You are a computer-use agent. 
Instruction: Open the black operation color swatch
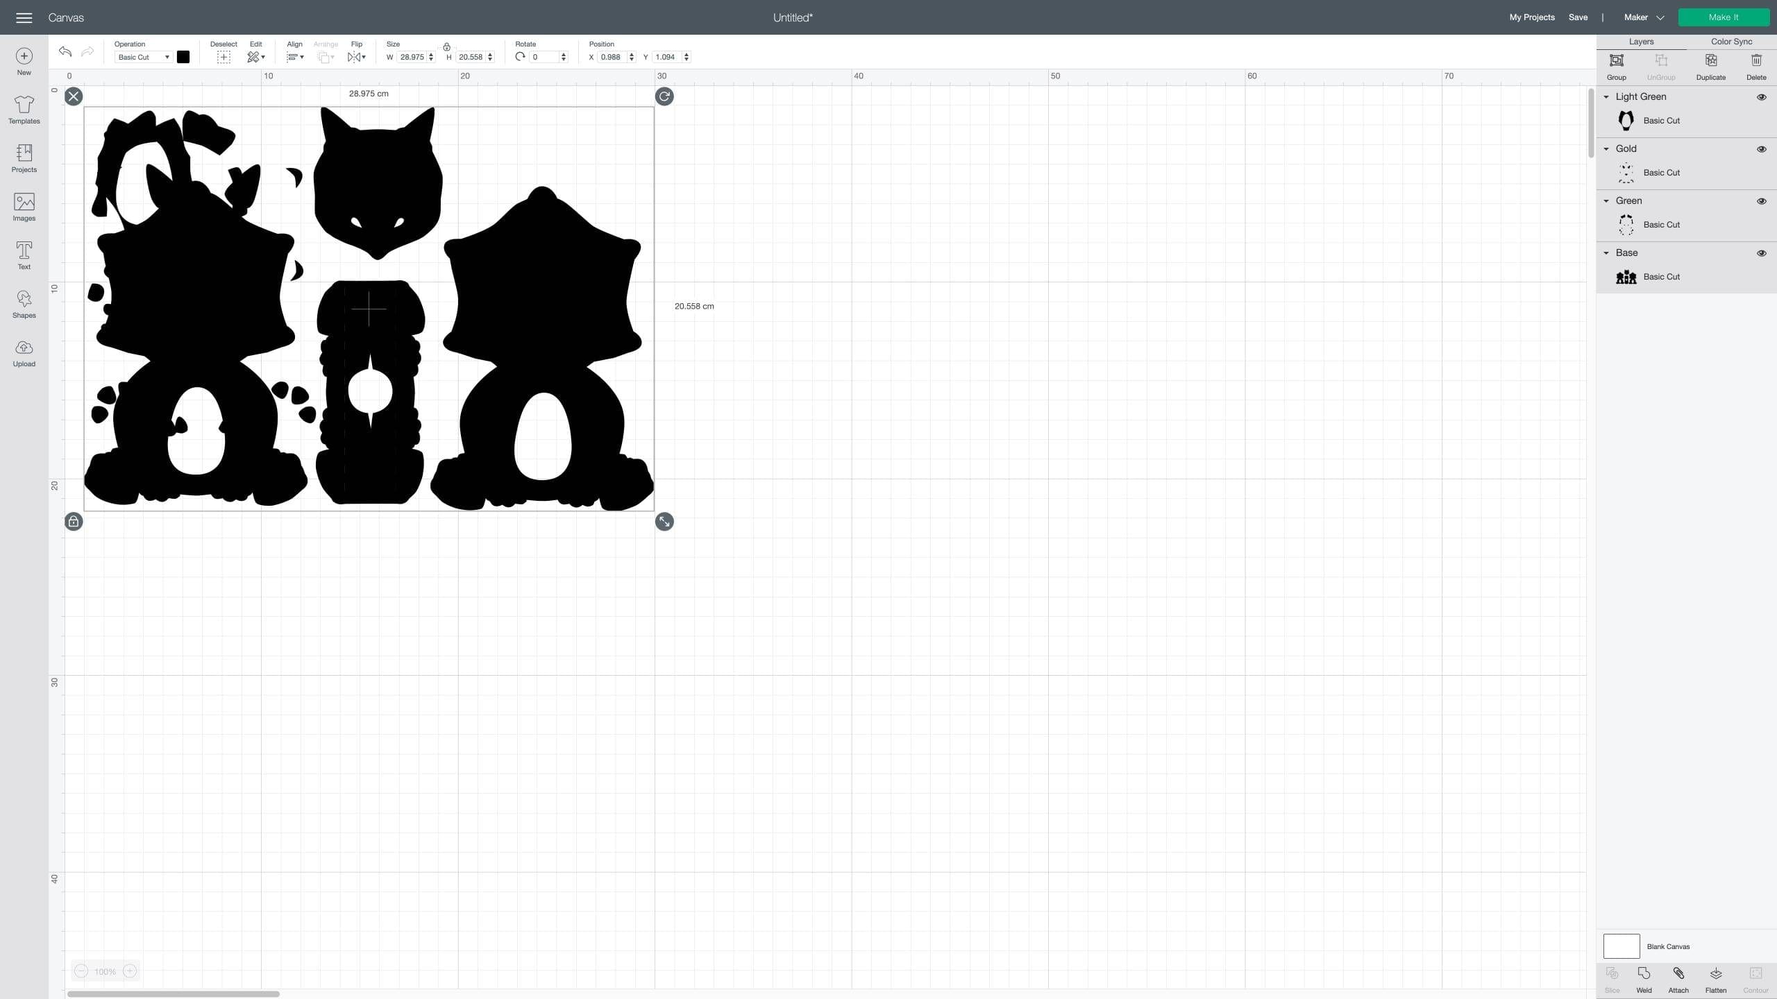coord(183,57)
